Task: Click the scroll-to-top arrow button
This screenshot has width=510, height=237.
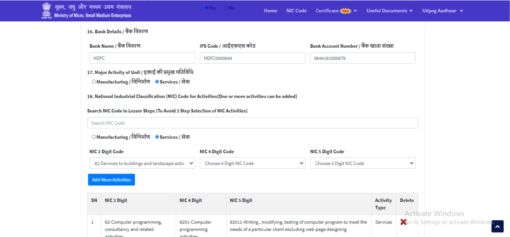Action: (497, 226)
